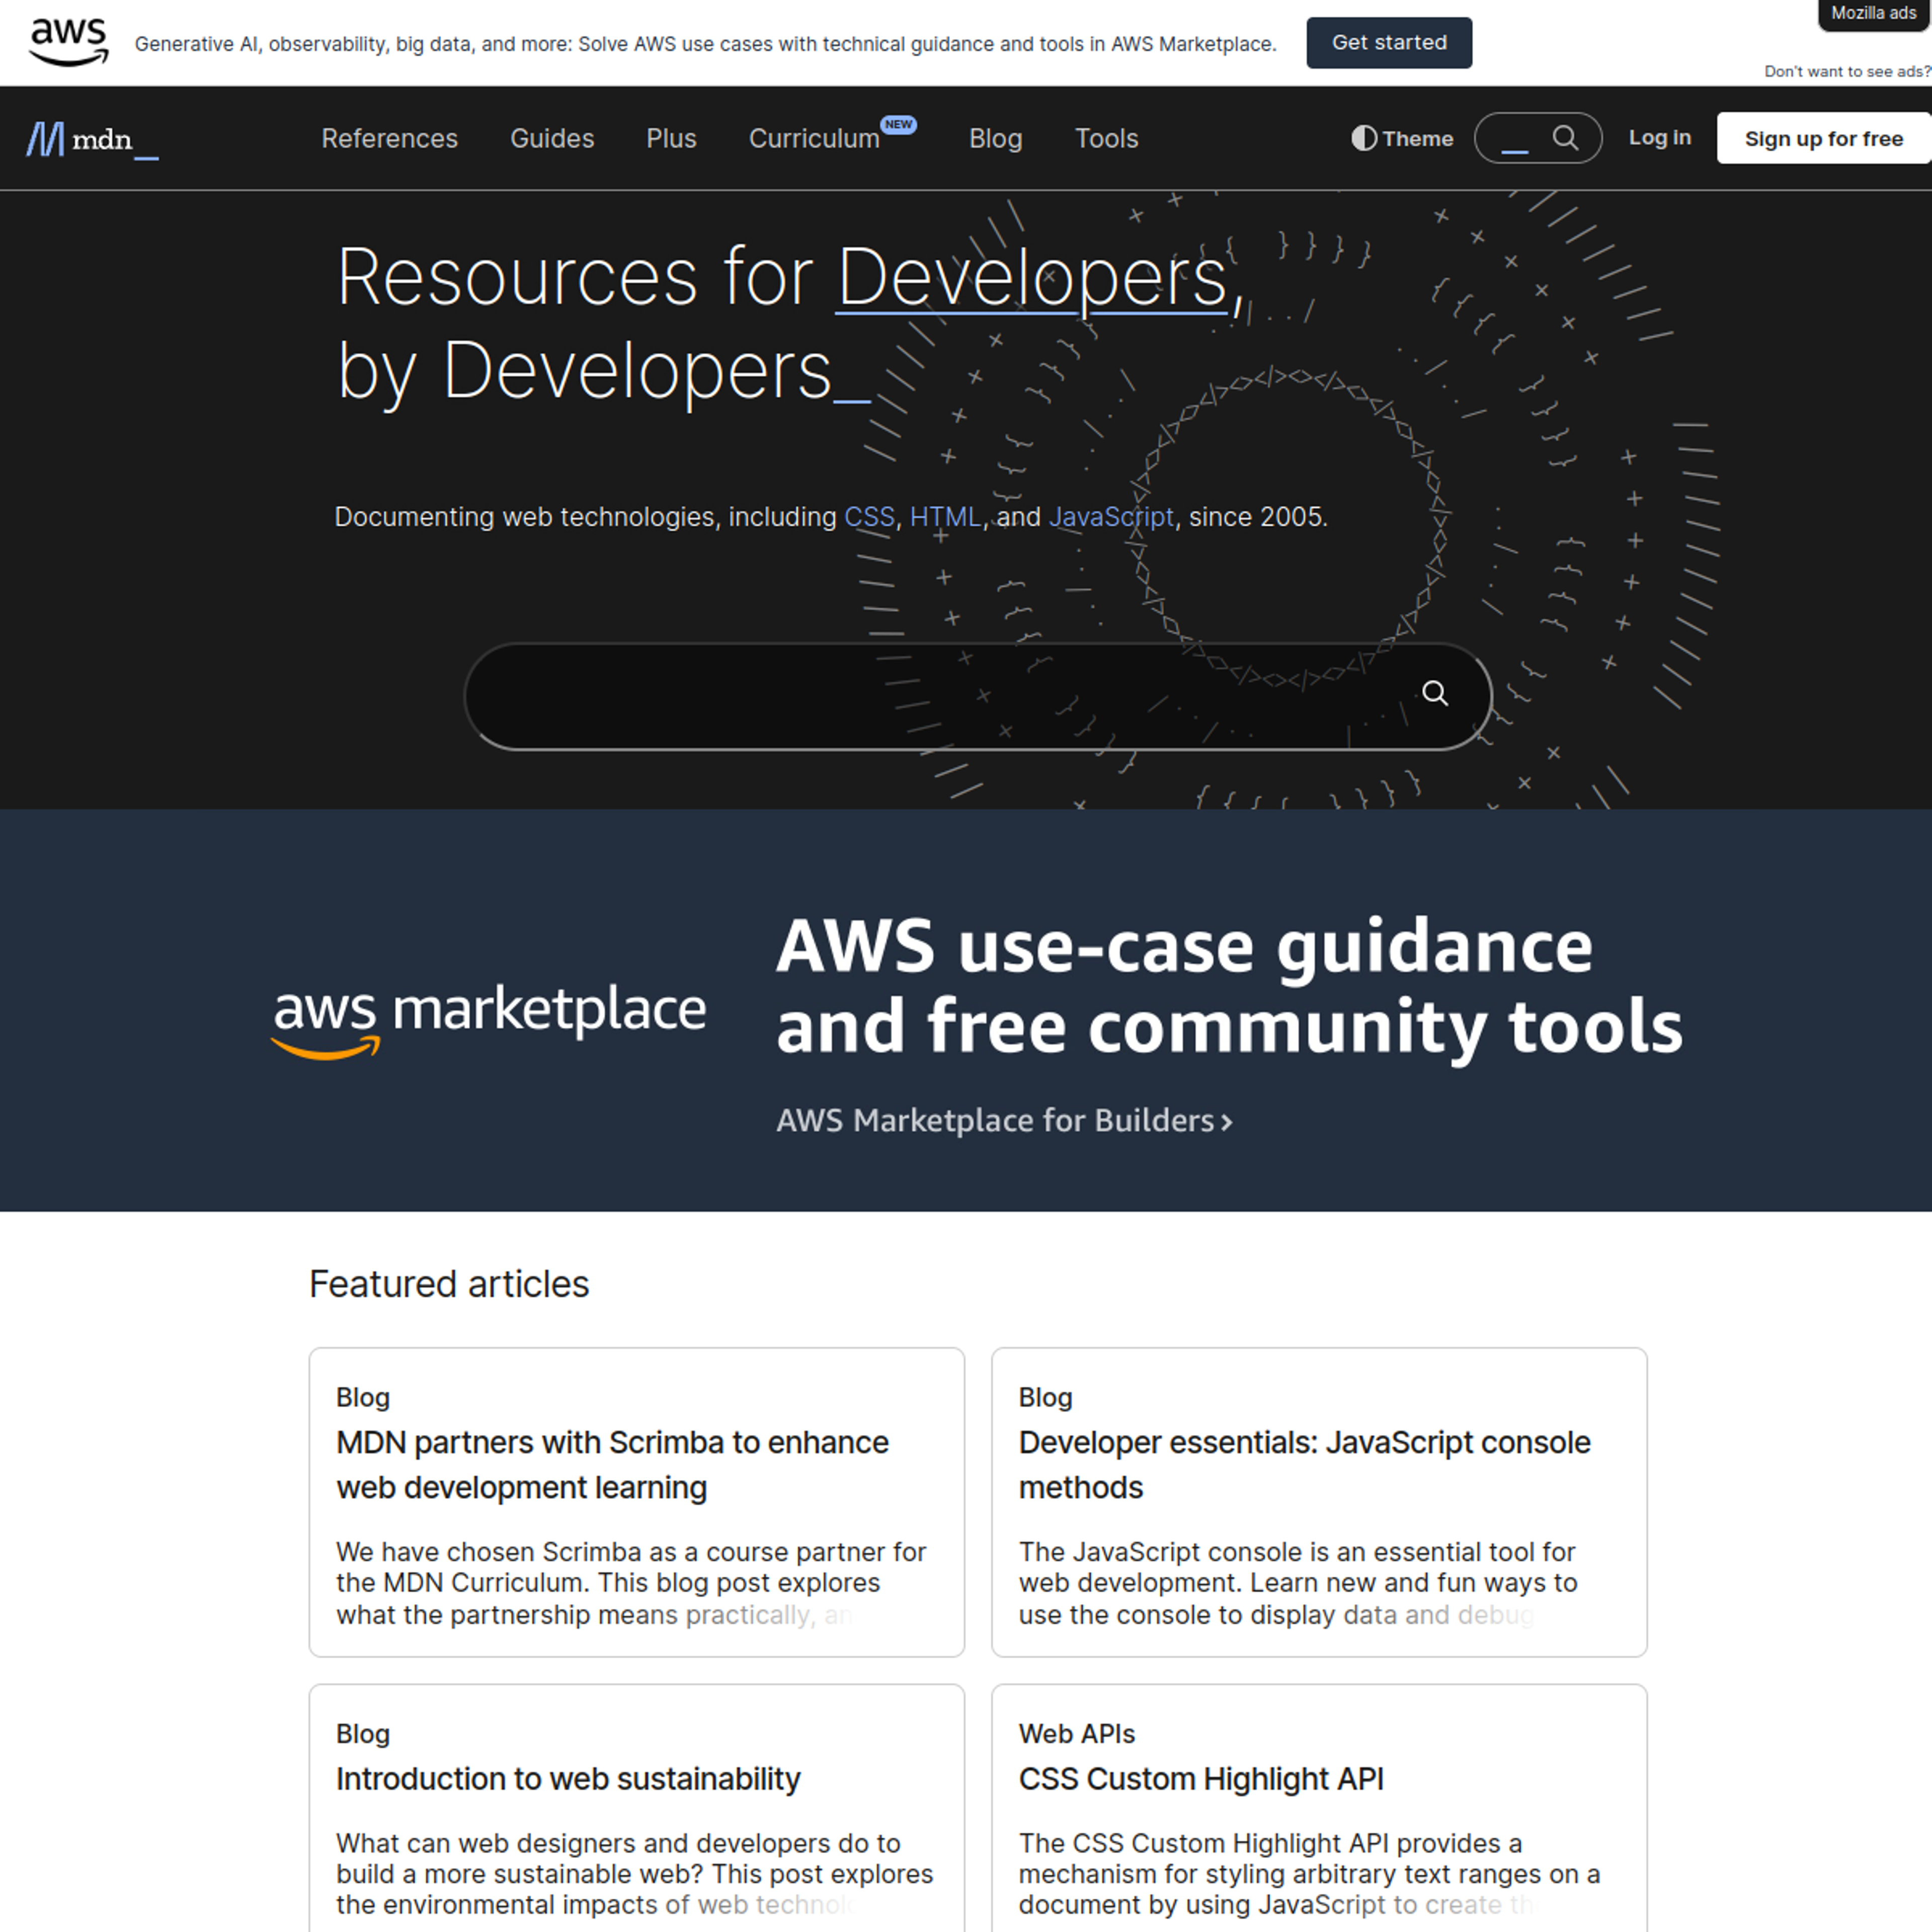Click the search magnifier icon in the header

1565,138
